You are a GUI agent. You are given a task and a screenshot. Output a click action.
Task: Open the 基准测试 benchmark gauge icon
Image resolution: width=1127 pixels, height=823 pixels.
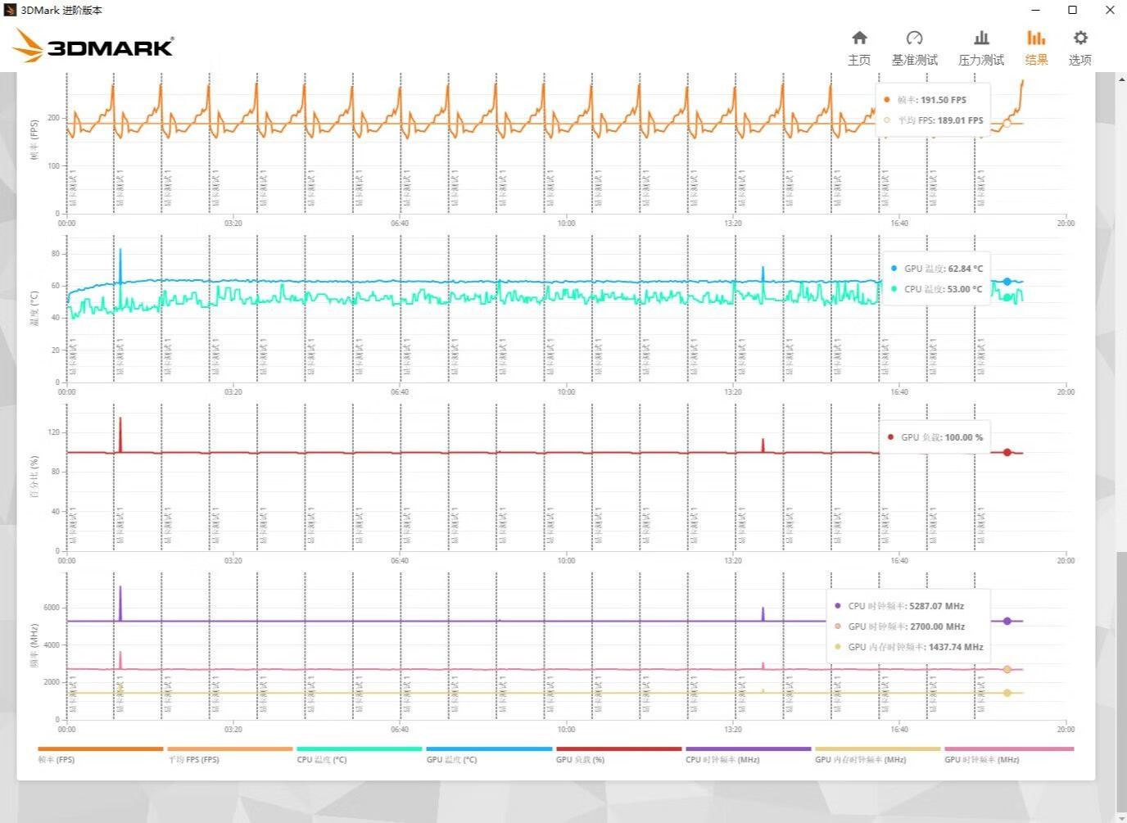914,47
